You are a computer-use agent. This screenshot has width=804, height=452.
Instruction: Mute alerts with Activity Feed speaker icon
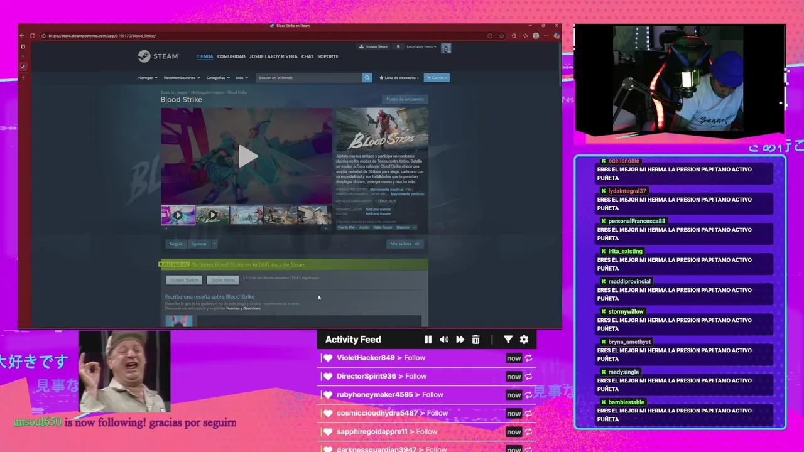coord(444,340)
